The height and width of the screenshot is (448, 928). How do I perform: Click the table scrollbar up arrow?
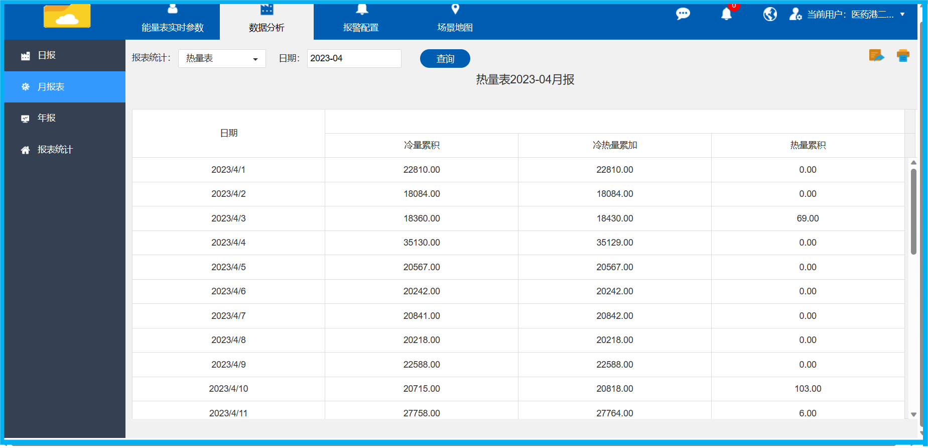tap(913, 163)
